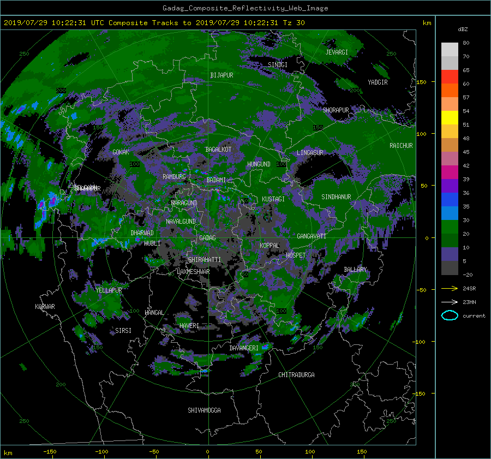Image resolution: width=491 pixels, height=459 pixels.
Task: Click the image title 'Gadag_Composite_Reflectivity_Web_Image'
Action: [x=245, y=8]
